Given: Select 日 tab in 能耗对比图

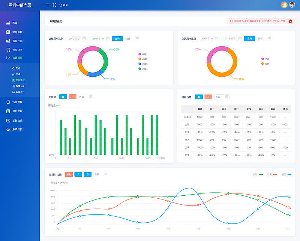Looking at the screenshot, I should coord(88,174).
